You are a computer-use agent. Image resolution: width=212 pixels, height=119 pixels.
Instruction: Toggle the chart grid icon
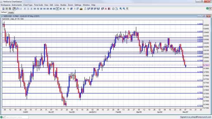point(72,9)
